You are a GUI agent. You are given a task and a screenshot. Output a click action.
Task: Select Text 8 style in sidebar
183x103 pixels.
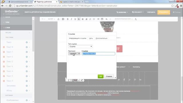click(x=10, y=47)
